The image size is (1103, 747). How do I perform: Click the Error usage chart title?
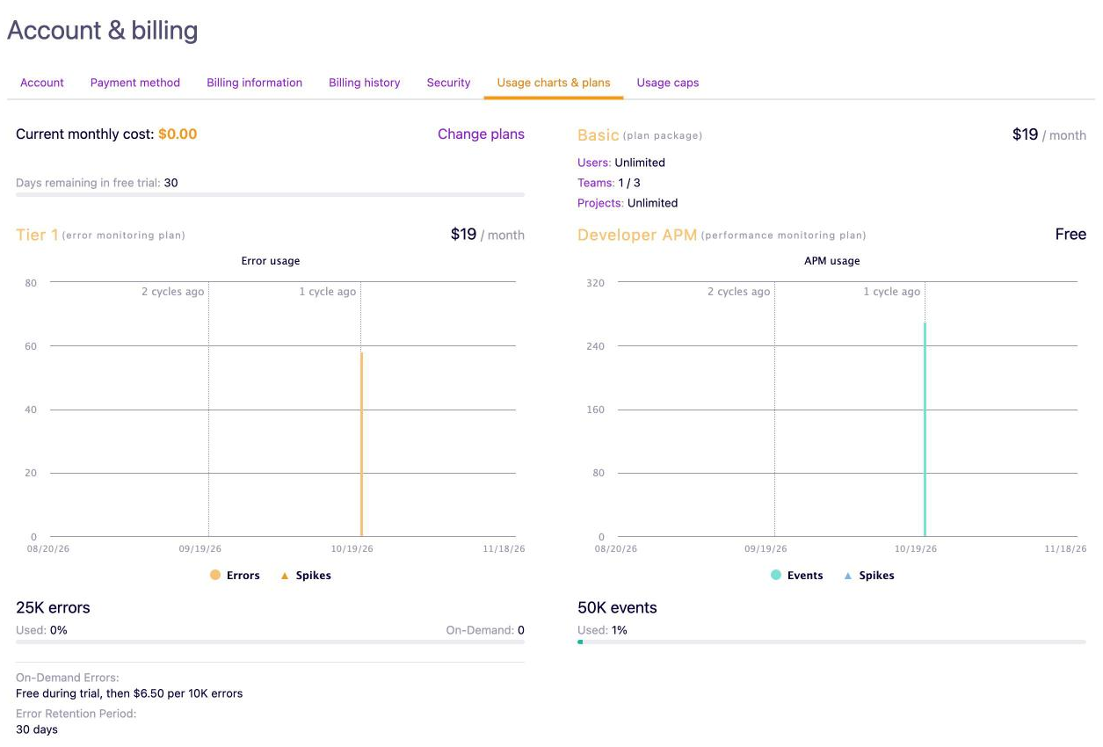point(271,261)
